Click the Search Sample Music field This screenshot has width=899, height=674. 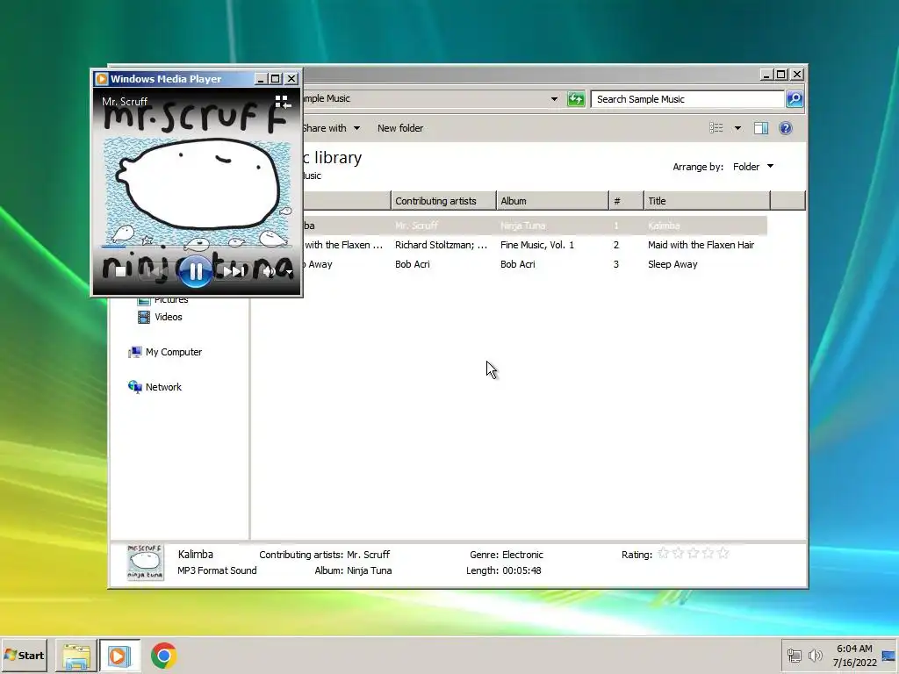687,99
